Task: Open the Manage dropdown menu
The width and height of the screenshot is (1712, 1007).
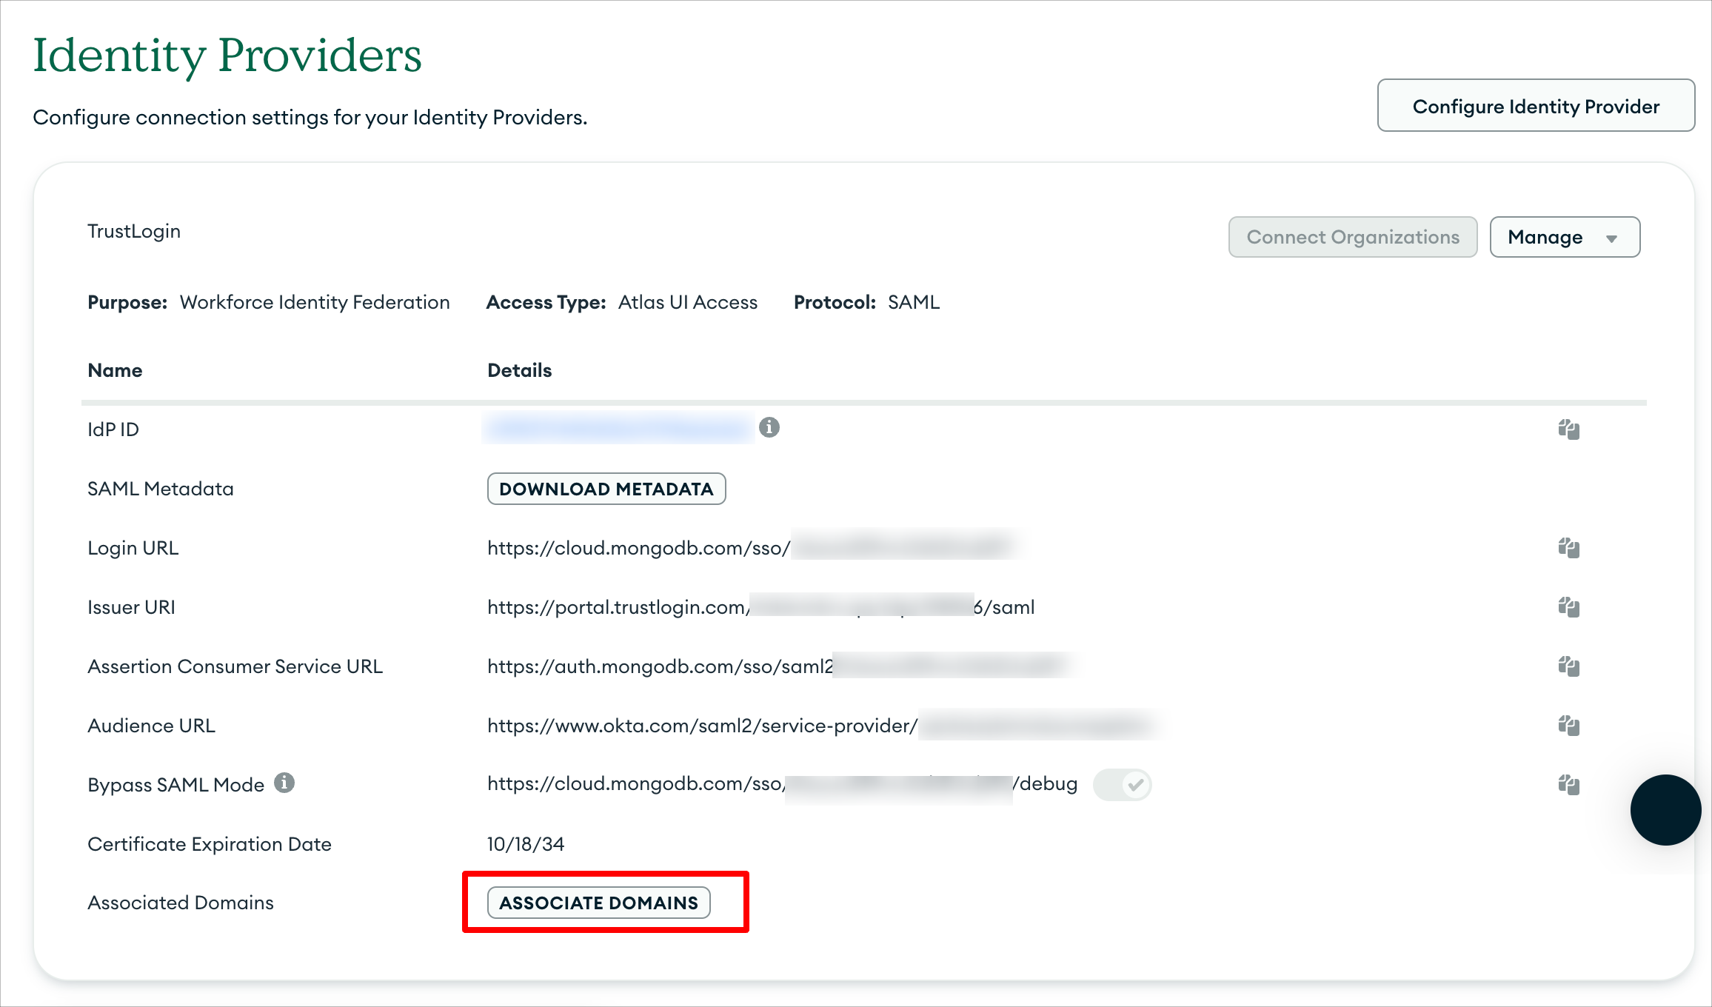Action: [x=1565, y=237]
